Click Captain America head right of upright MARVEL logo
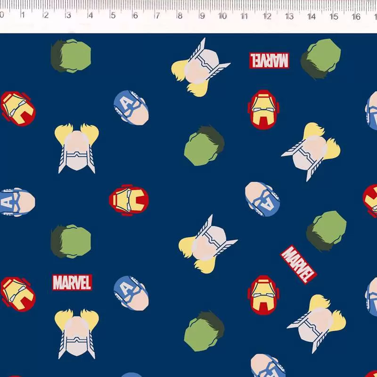377x377 pixels. pos(131,293)
